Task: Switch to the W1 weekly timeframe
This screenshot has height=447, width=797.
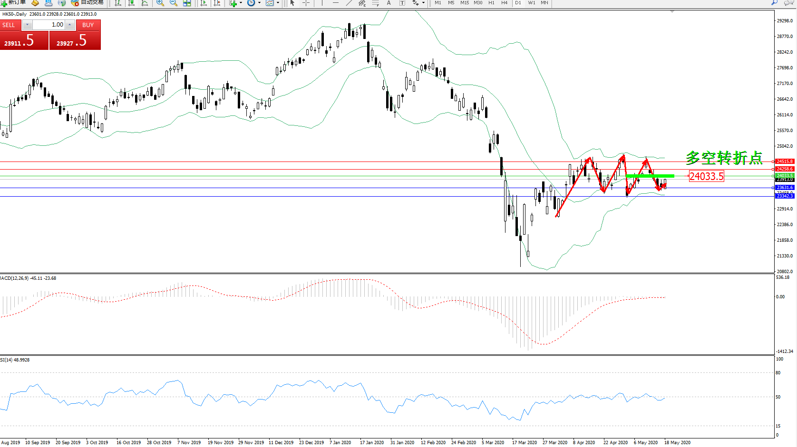Action: (x=531, y=3)
